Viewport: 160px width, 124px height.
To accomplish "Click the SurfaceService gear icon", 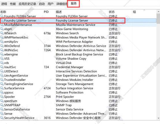I will click(x=2, y=88).
